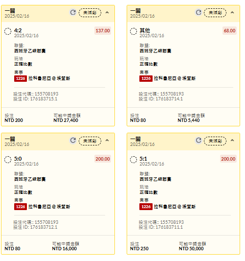This screenshot has height=261, width=245.
Task: Collapse the 4:2 ticket with chevron
Action: coord(107,12)
